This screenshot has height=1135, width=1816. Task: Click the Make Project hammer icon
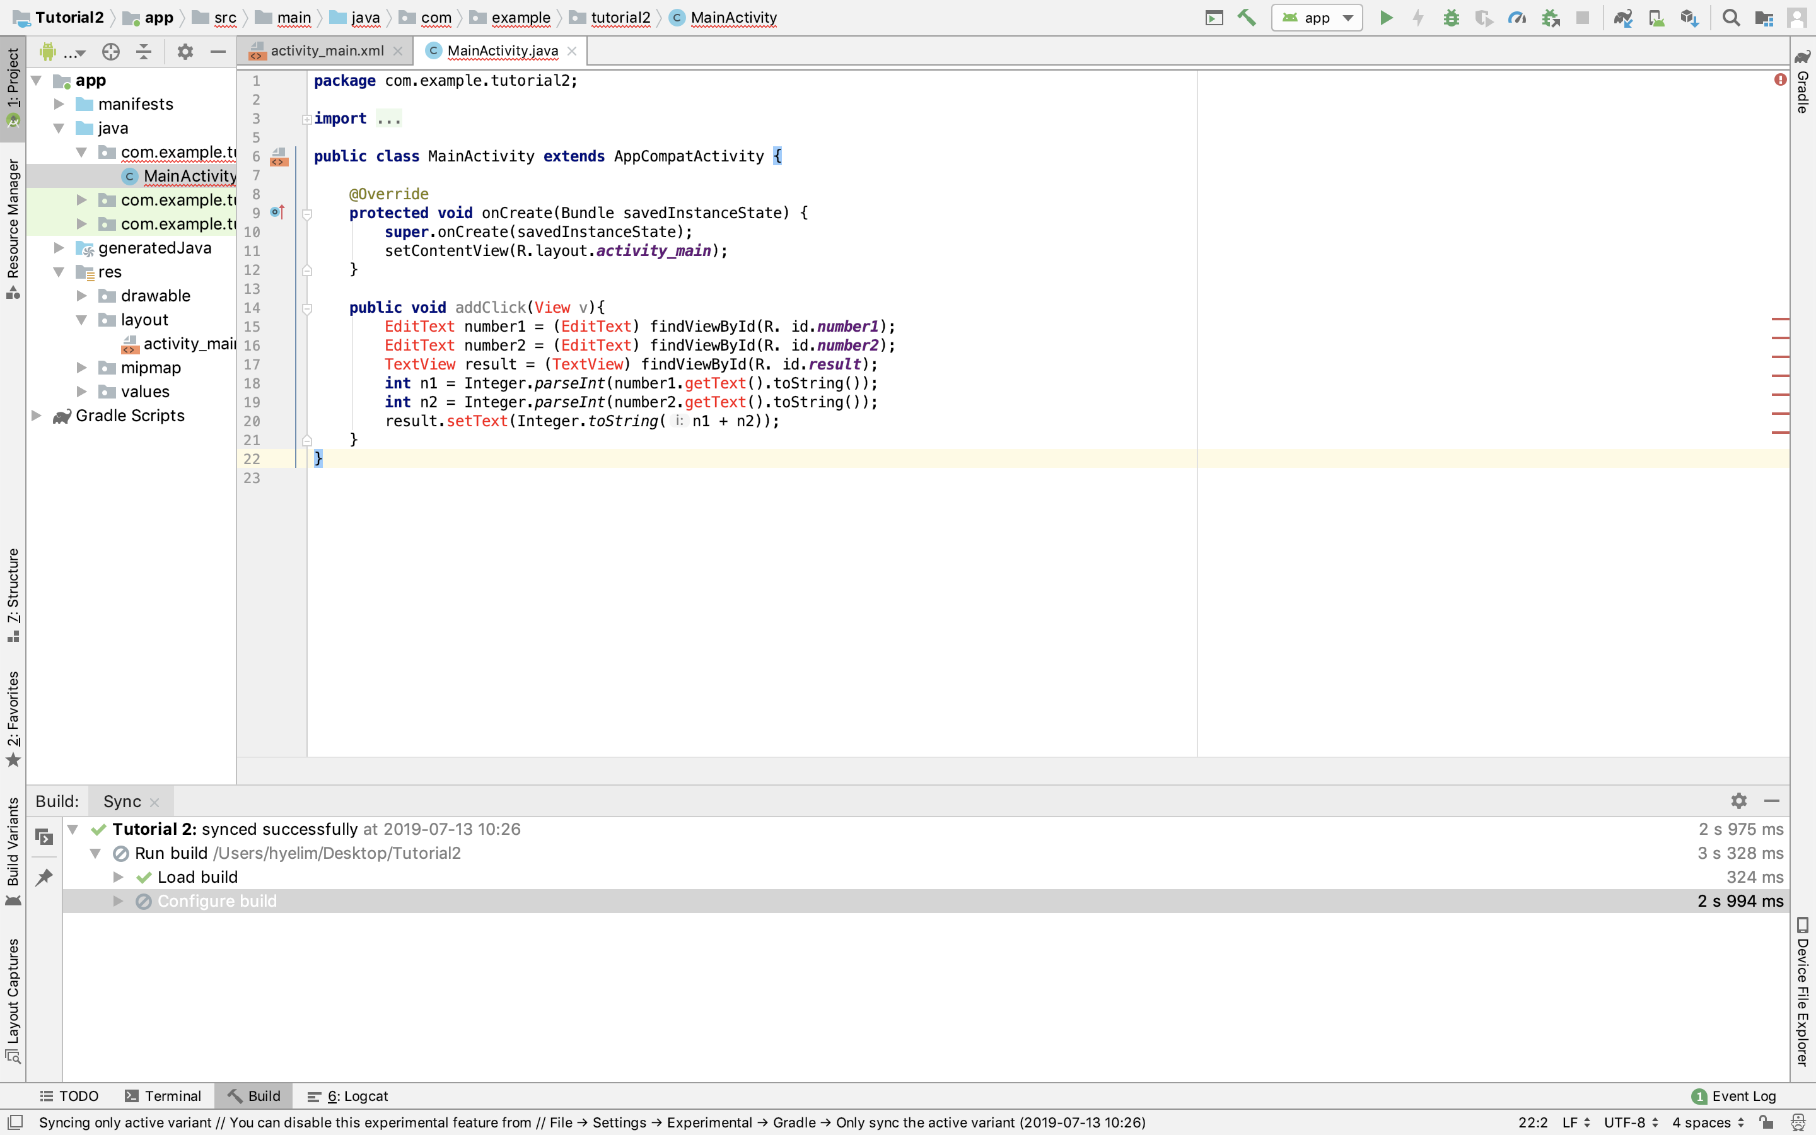1247,17
